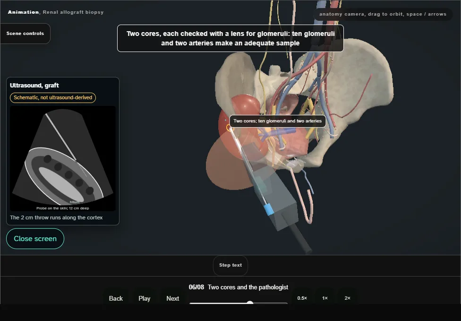The image size is (461, 321).
Task: Click the 'Schematic, not ultrasound-derived' badge
Action: point(53,98)
